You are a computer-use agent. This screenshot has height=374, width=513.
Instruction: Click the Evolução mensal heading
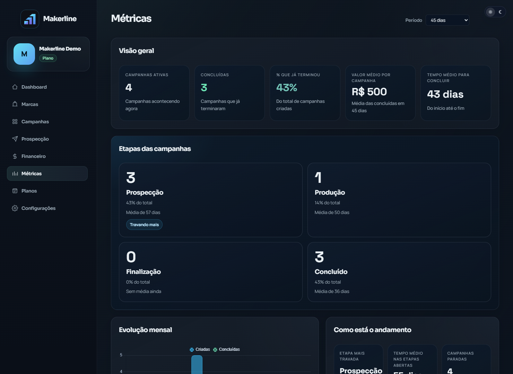click(145, 330)
